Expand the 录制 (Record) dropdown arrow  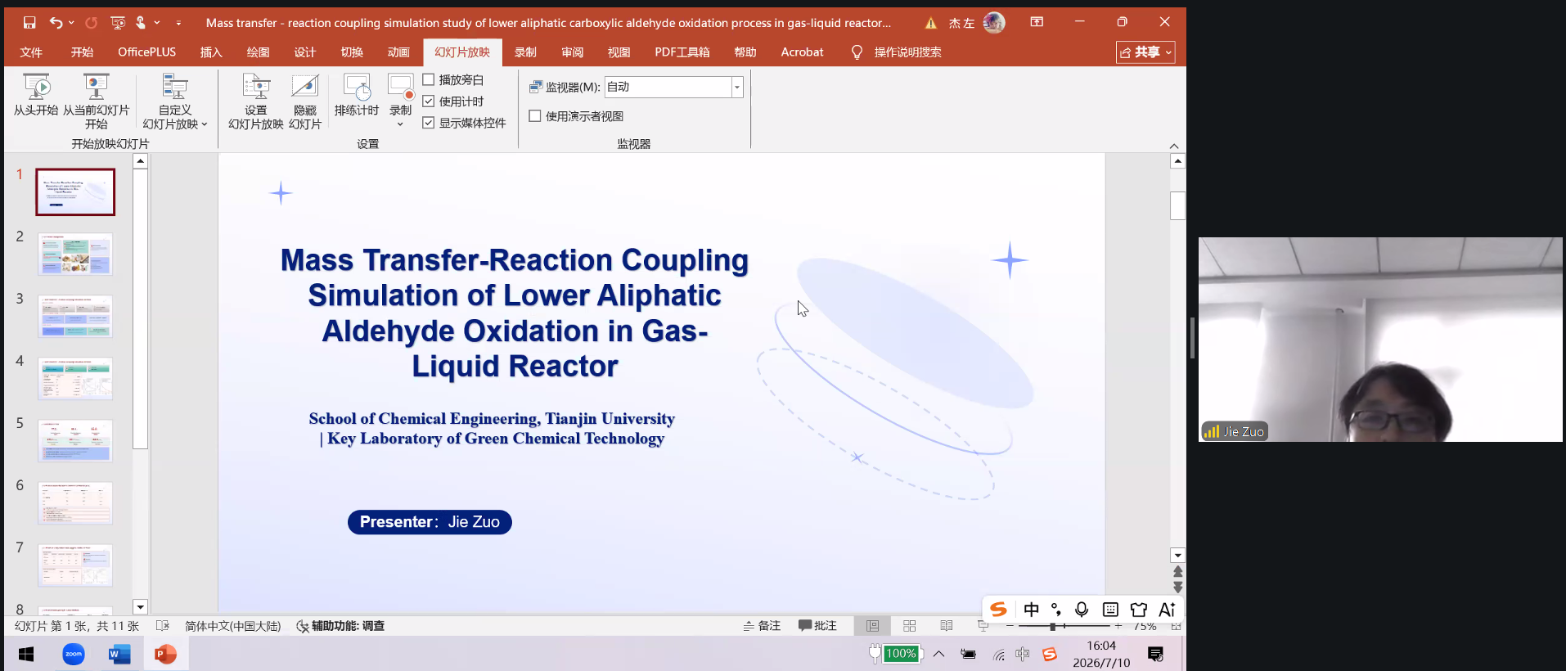pos(400,124)
